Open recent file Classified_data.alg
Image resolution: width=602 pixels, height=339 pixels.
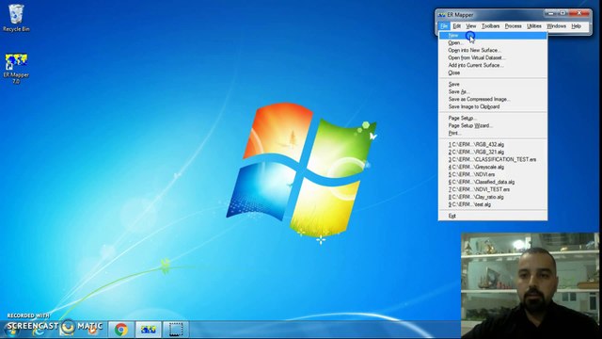[x=493, y=182]
